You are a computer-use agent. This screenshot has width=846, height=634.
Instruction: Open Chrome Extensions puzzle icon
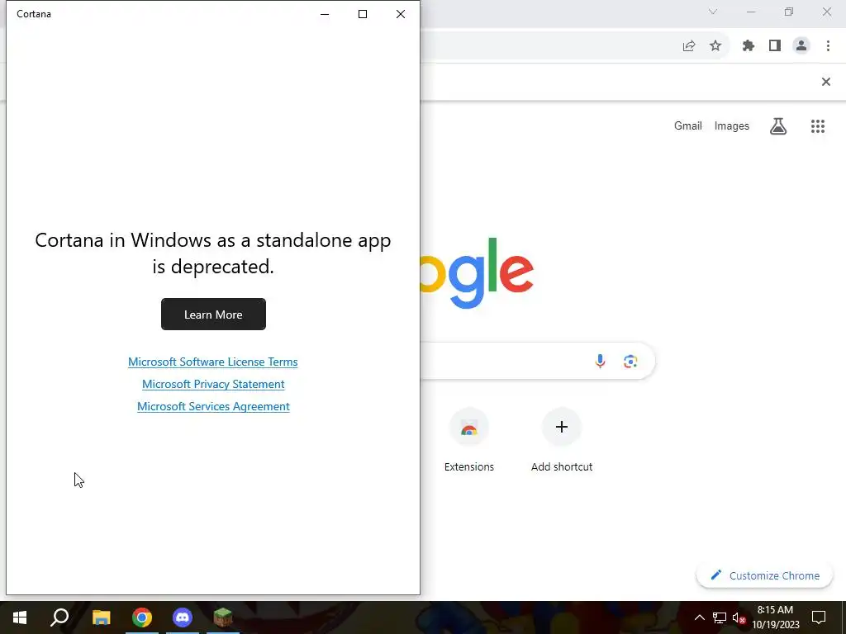click(749, 46)
